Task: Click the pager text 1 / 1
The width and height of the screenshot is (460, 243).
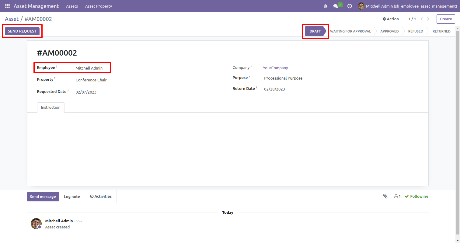Action: click(412, 19)
